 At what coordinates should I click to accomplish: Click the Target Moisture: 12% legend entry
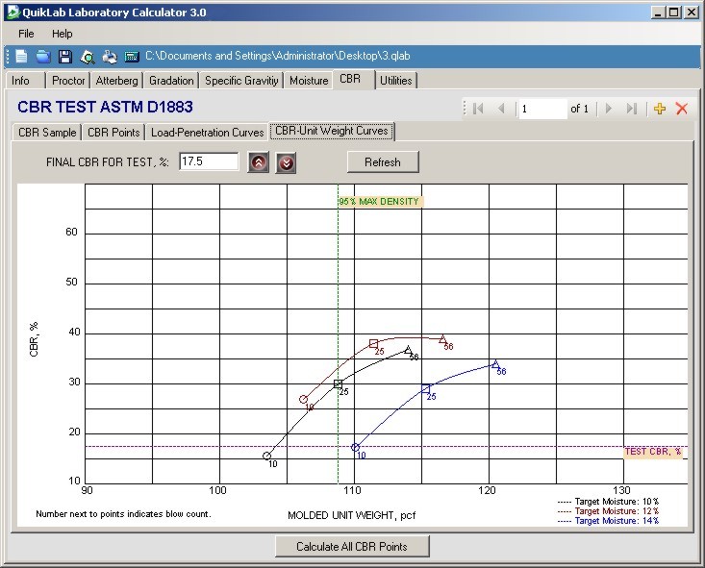click(608, 511)
